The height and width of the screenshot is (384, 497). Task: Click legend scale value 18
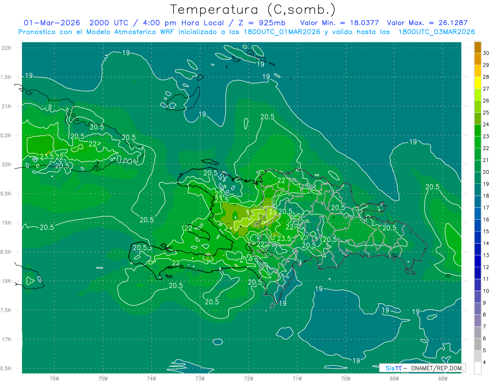pos(486,196)
